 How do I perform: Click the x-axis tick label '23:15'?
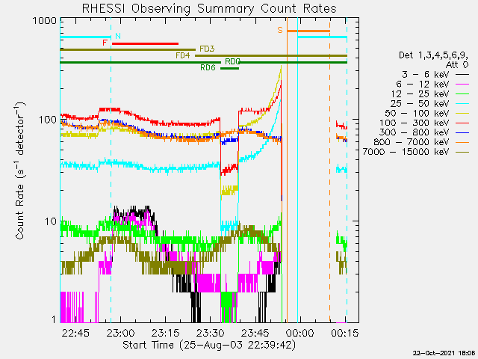166,333
